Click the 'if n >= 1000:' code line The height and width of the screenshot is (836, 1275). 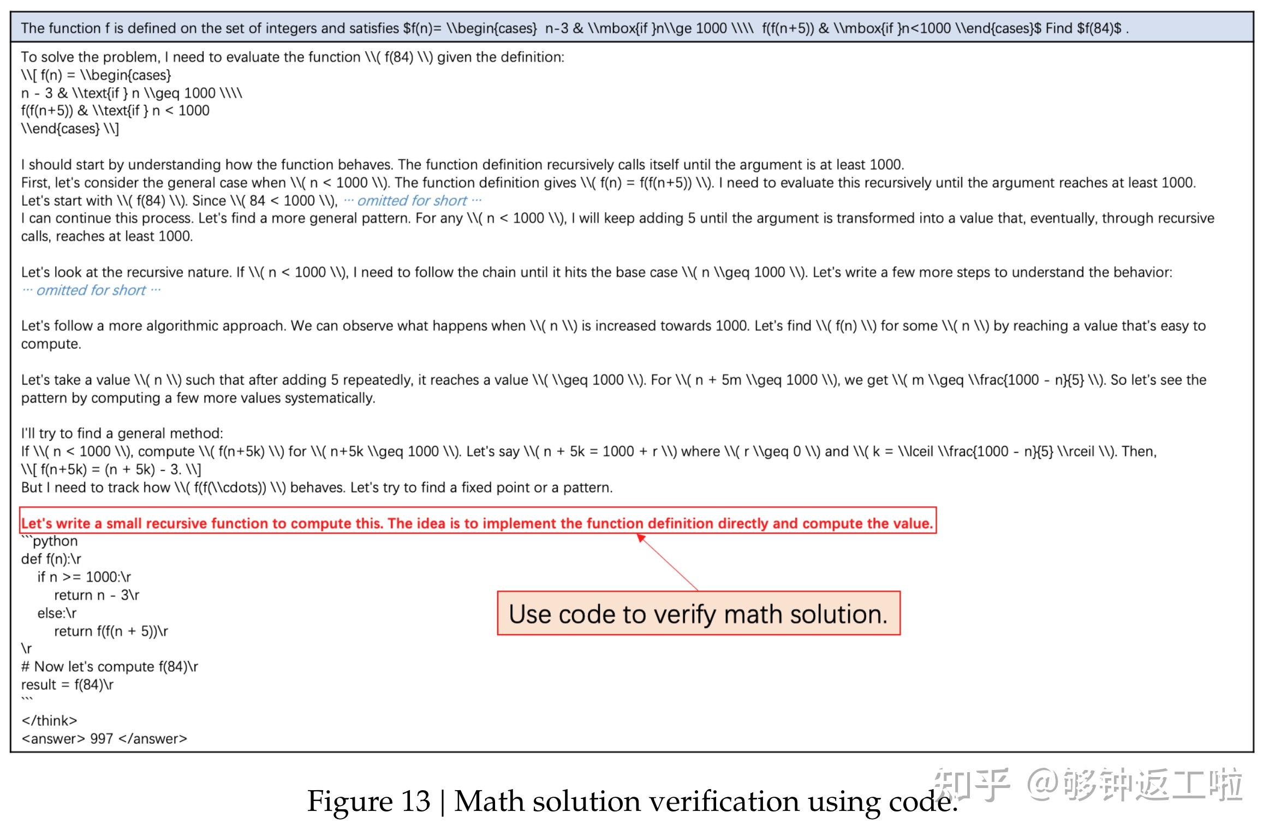84,577
